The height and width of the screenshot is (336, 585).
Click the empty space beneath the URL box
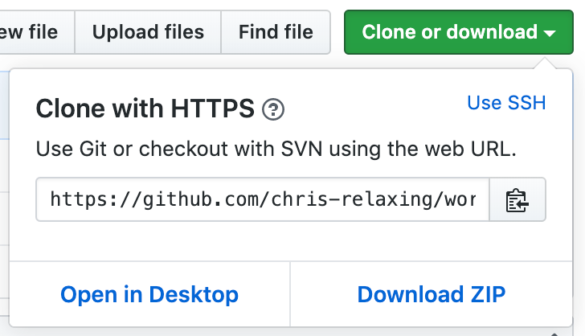click(291, 241)
